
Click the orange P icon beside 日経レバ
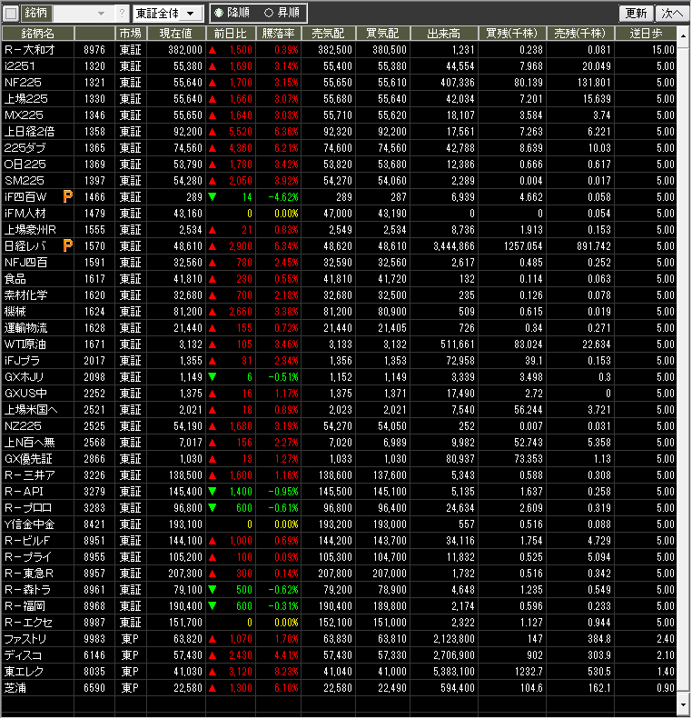[x=68, y=245]
